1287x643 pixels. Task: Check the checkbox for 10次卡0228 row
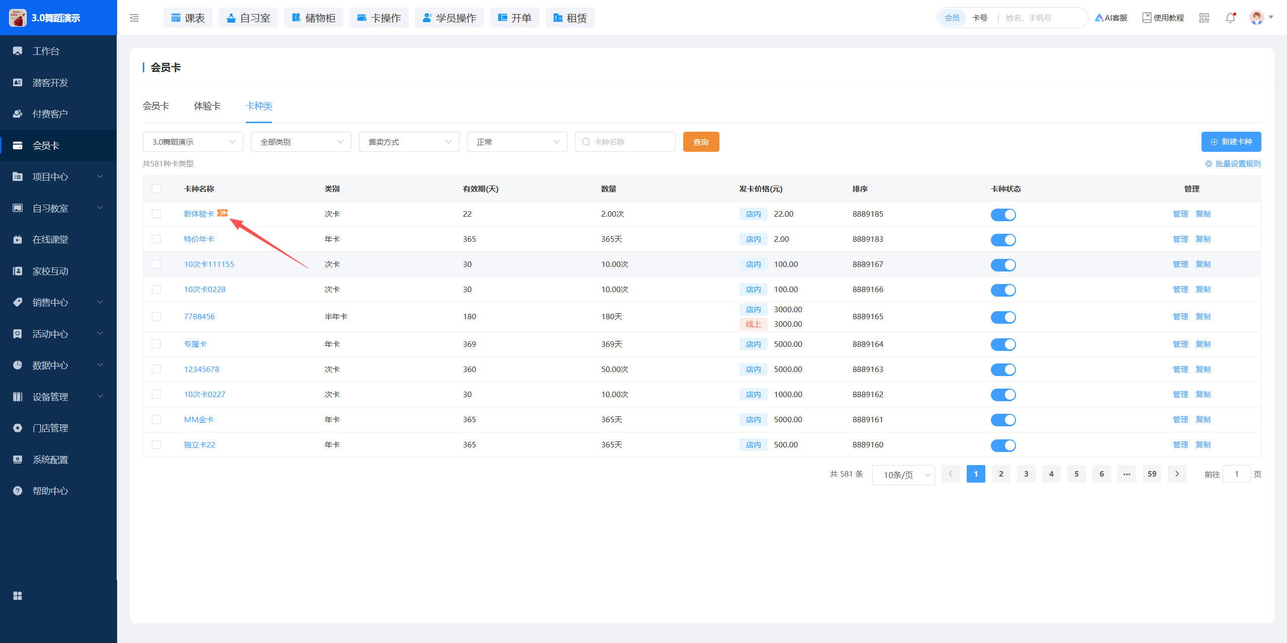156,289
